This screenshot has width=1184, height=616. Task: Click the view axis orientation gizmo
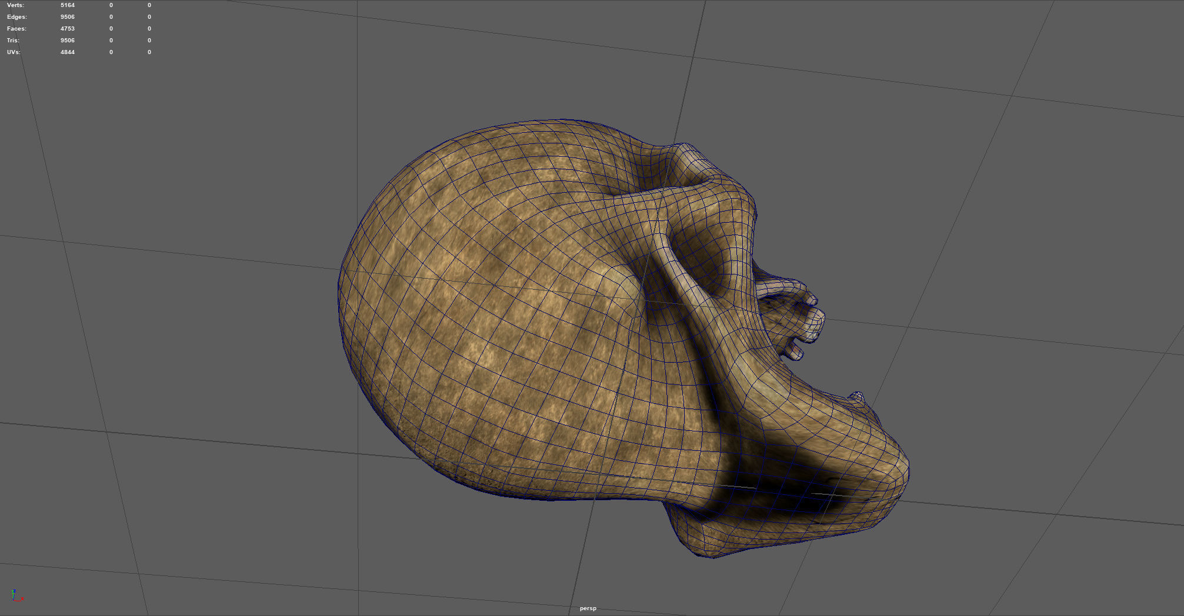tap(16, 595)
